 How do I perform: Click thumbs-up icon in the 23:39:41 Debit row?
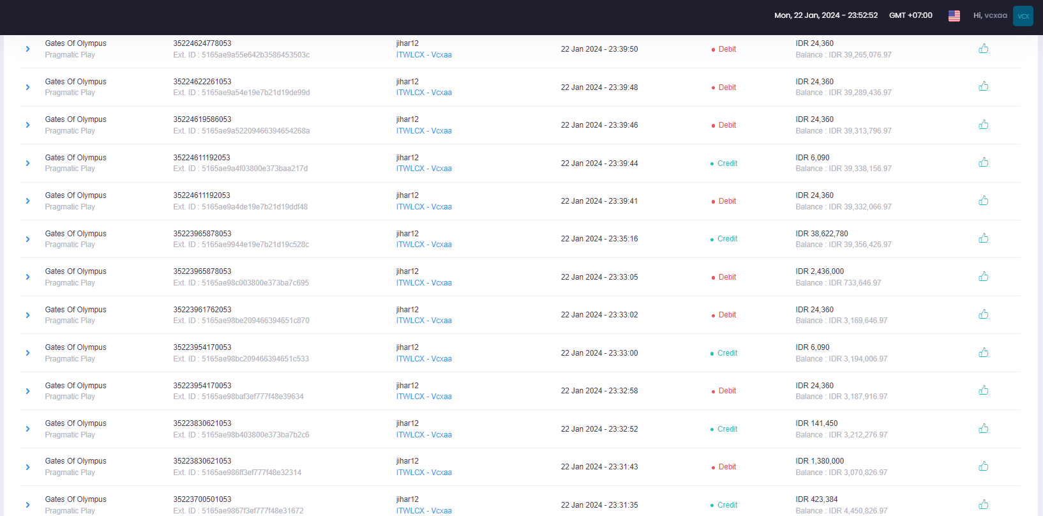coord(984,201)
